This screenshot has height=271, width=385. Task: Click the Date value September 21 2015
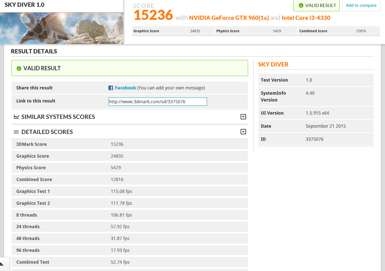[326, 126]
